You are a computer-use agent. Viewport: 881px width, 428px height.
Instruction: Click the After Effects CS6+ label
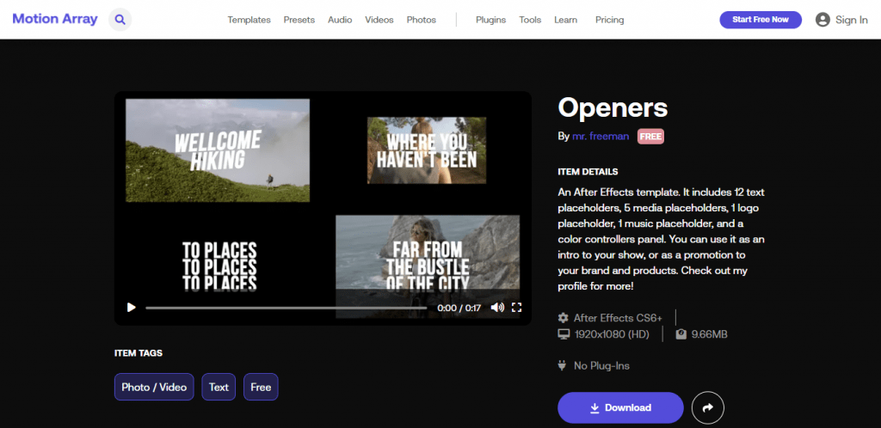618,318
